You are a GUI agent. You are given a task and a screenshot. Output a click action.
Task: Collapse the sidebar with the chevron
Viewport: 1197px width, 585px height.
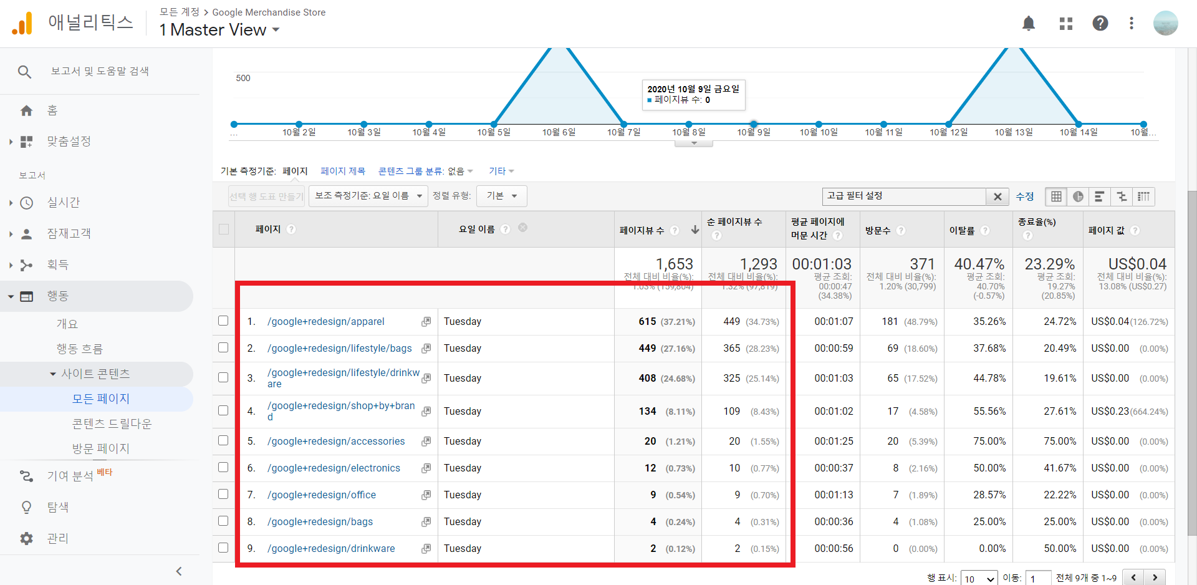[179, 571]
